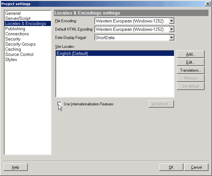Screen dimensions: 212x176
Task: Open Help for project settings
Action: click(15, 167)
